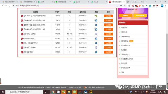This screenshot has height=94, width=168.
Task: Click the survey number 714243
Action: (x=57, y=25)
